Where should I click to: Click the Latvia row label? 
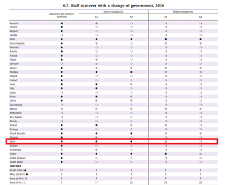click(13, 101)
